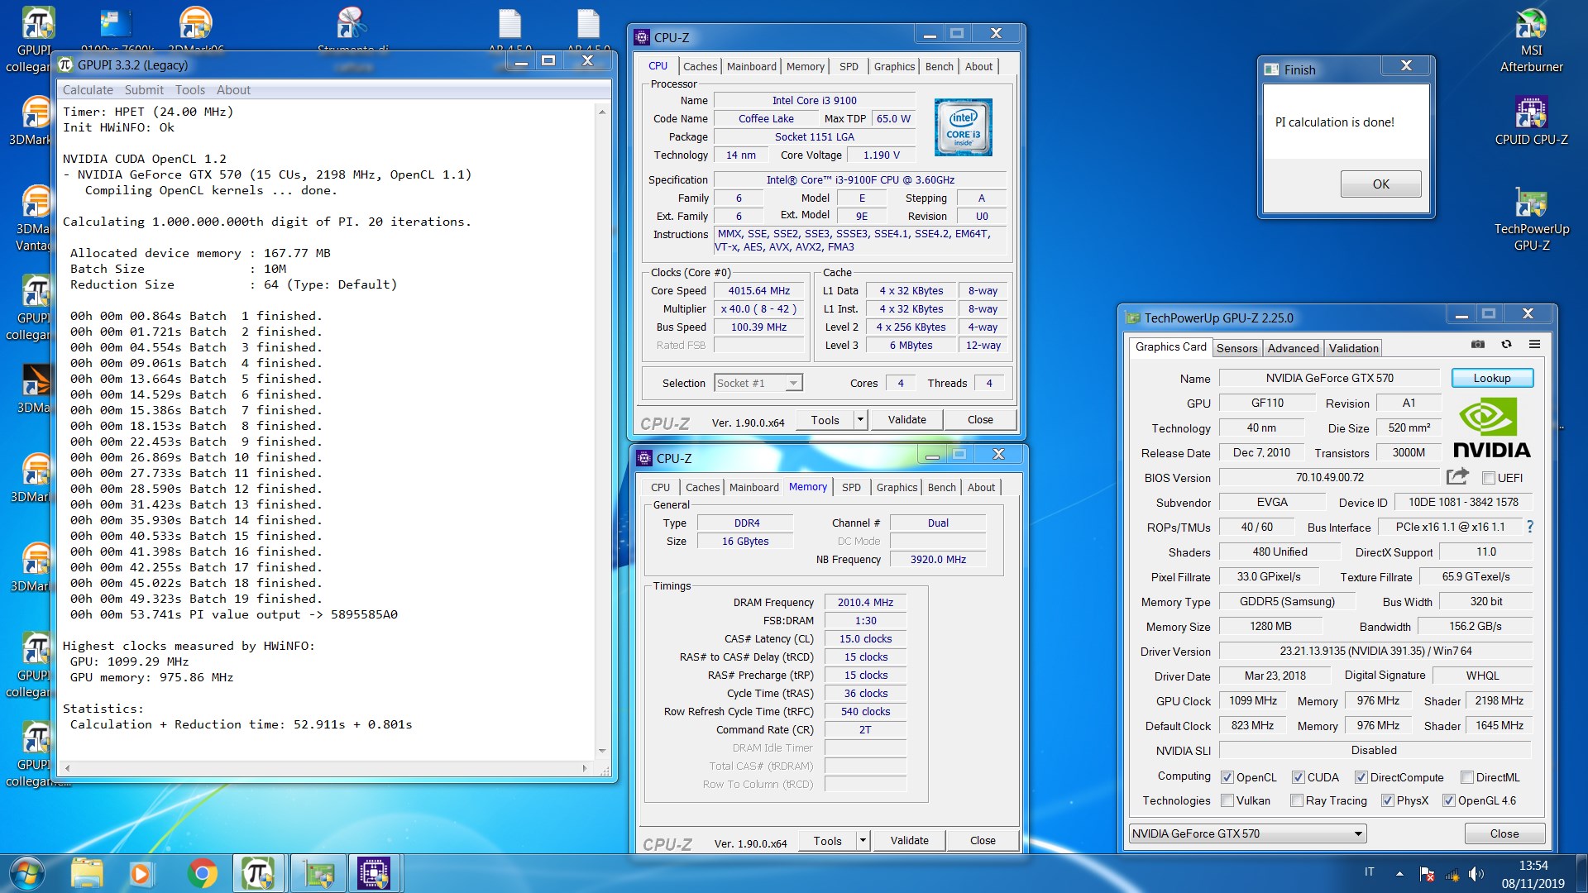Click GPUPI vertical scrollbar up arrow
The width and height of the screenshot is (1588, 893).
point(602,111)
